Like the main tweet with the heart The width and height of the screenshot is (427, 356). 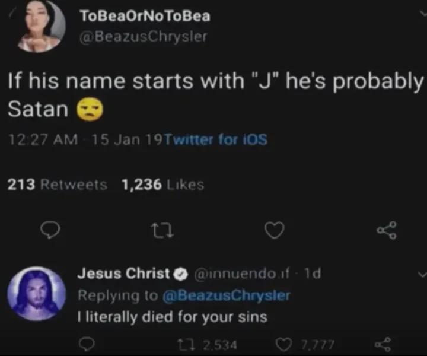pos(274,230)
